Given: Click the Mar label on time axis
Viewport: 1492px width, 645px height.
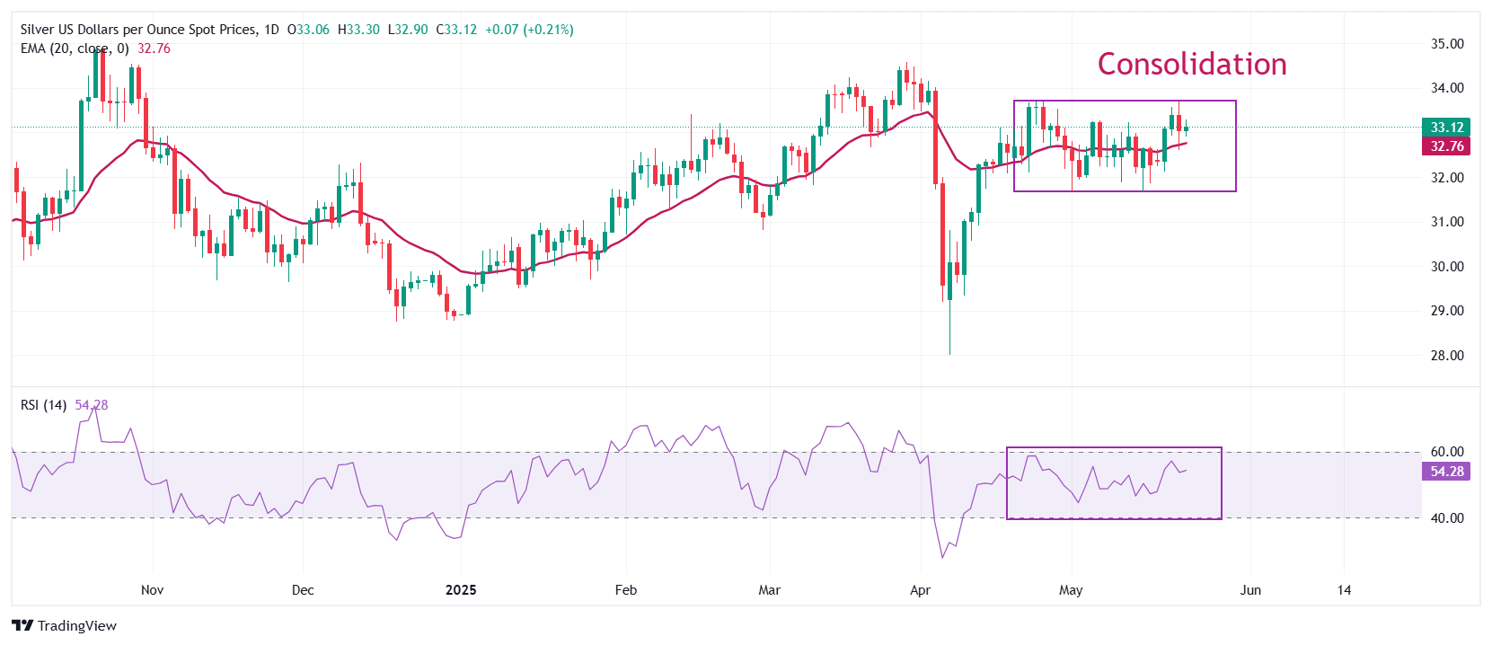Looking at the screenshot, I should pyautogui.click(x=769, y=590).
